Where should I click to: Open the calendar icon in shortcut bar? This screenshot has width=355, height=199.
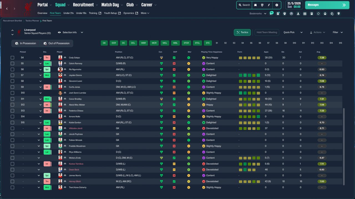pos(305,14)
